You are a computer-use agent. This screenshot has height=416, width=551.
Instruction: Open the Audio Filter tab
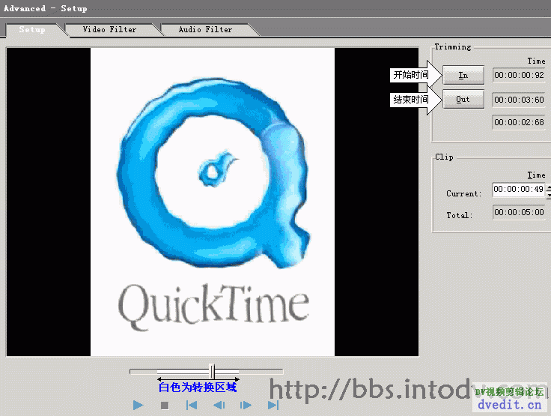(x=206, y=30)
